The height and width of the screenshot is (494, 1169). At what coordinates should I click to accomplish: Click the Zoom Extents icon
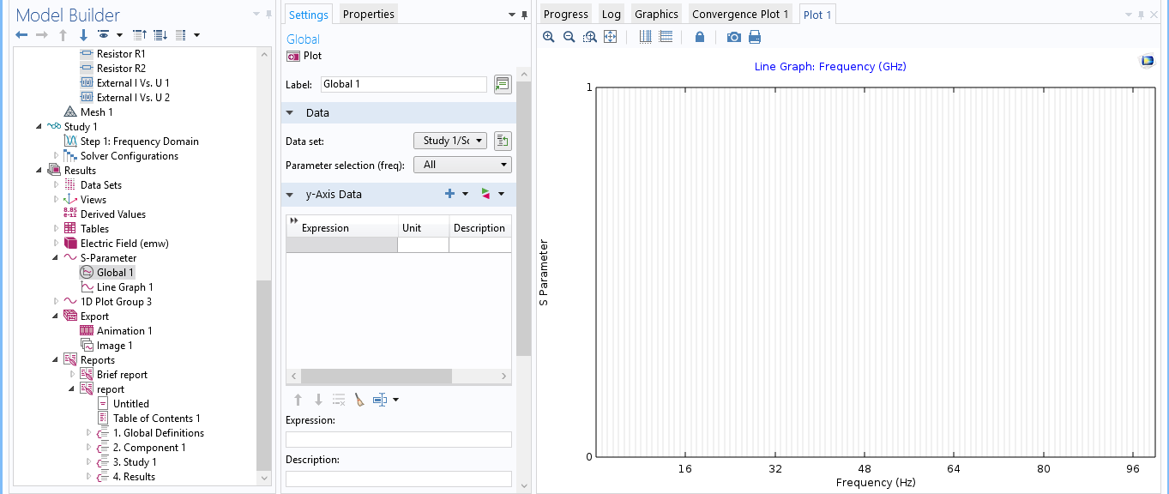[x=611, y=37]
